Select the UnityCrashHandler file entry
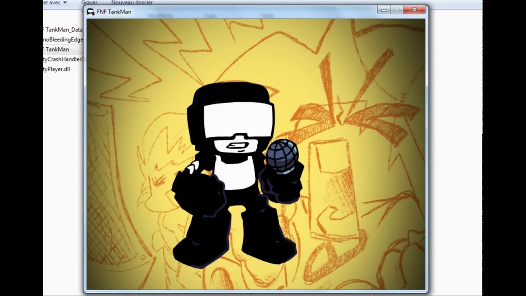Screen dimensions: 526x296 point(63,59)
